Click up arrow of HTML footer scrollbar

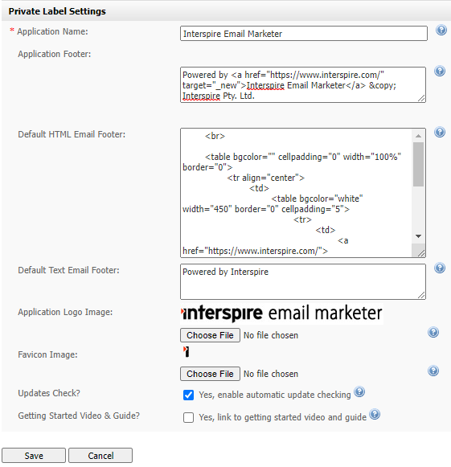[x=418, y=136]
